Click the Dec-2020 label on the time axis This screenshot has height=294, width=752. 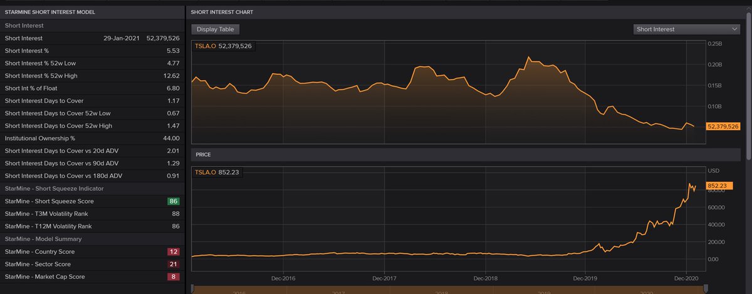coord(686,277)
